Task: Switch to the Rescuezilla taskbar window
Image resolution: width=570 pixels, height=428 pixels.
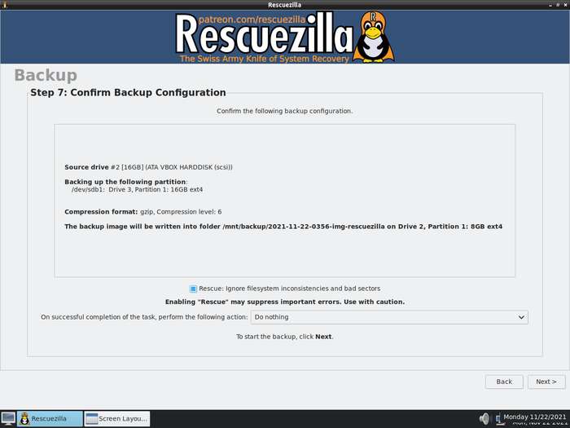Action: [x=50, y=418]
